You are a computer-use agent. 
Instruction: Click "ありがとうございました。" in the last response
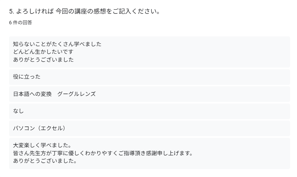[45, 161]
